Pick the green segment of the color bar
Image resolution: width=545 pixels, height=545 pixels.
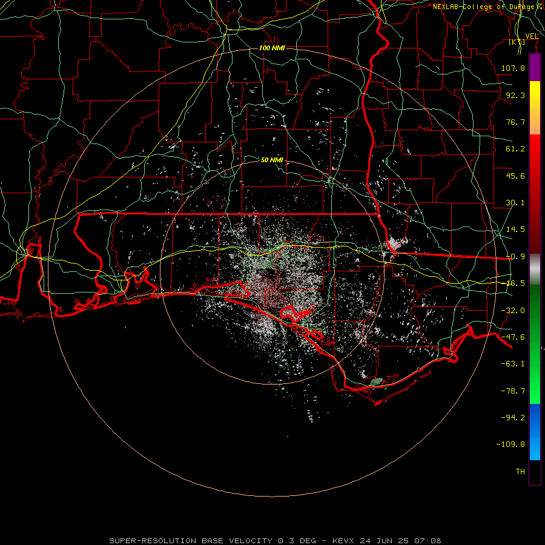535,344
